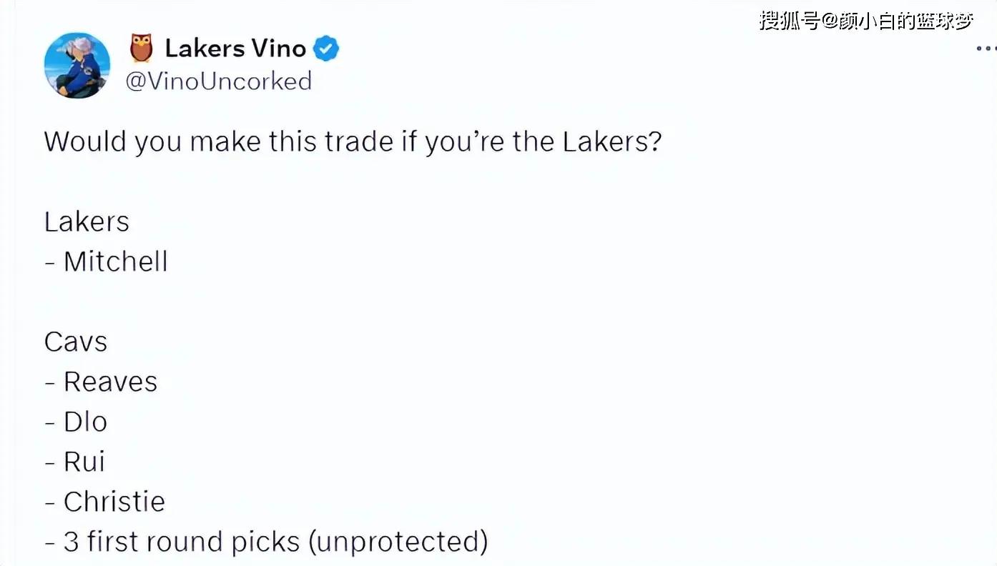The width and height of the screenshot is (997, 566).
Task: Click the blue verified checkmark badge
Action: pyautogui.click(x=327, y=49)
